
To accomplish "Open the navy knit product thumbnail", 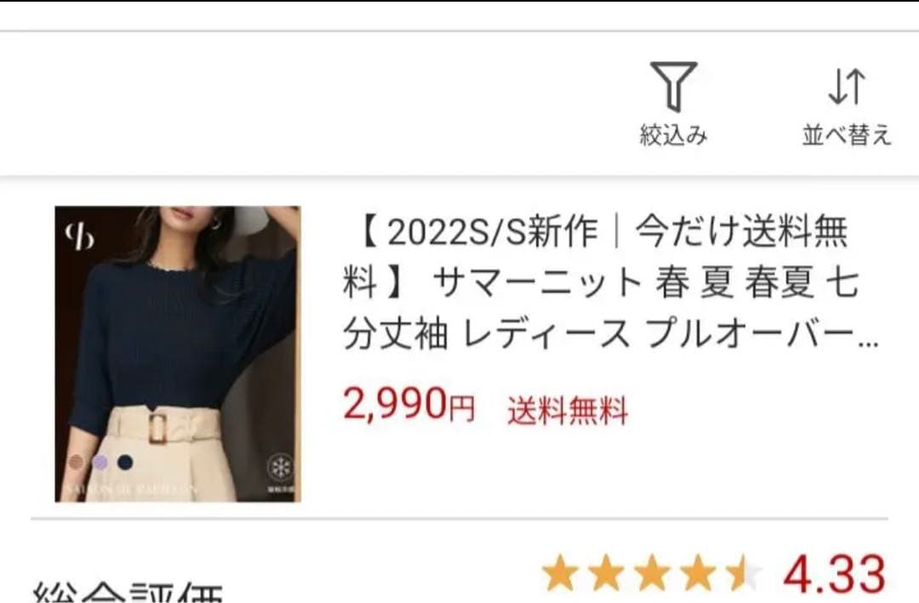I will click(178, 354).
